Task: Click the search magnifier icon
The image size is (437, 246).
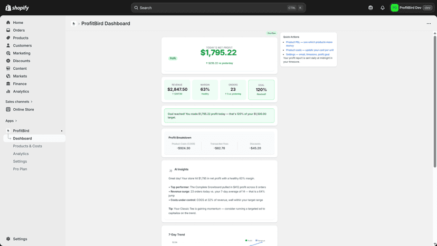Action: [x=136, y=8]
